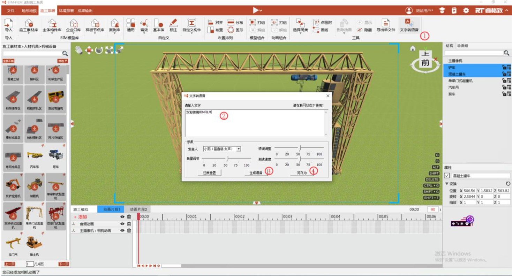
Task: Open the 施工素材库 construction material library
Action: coord(29,25)
